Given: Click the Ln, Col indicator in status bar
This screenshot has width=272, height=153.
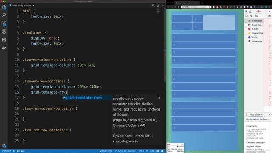Looking at the screenshot, I should coord(120,151).
